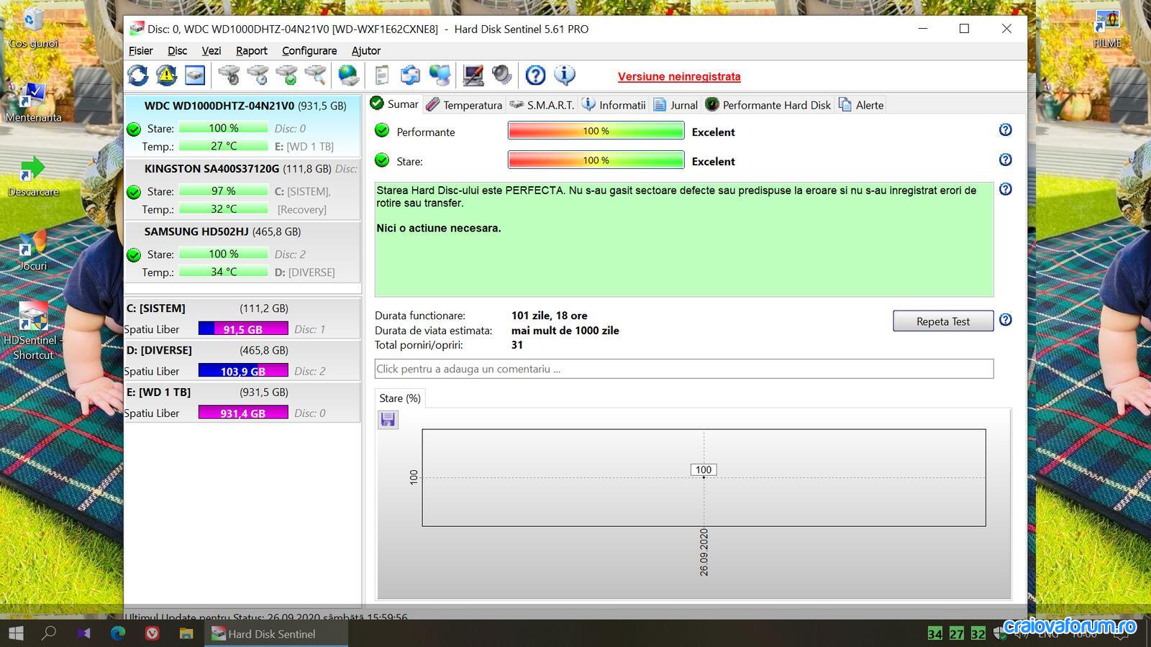The width and height of the screenshot is (1151, 647).
Task: Switch to the Informatii tab
Action: point(614,105)
